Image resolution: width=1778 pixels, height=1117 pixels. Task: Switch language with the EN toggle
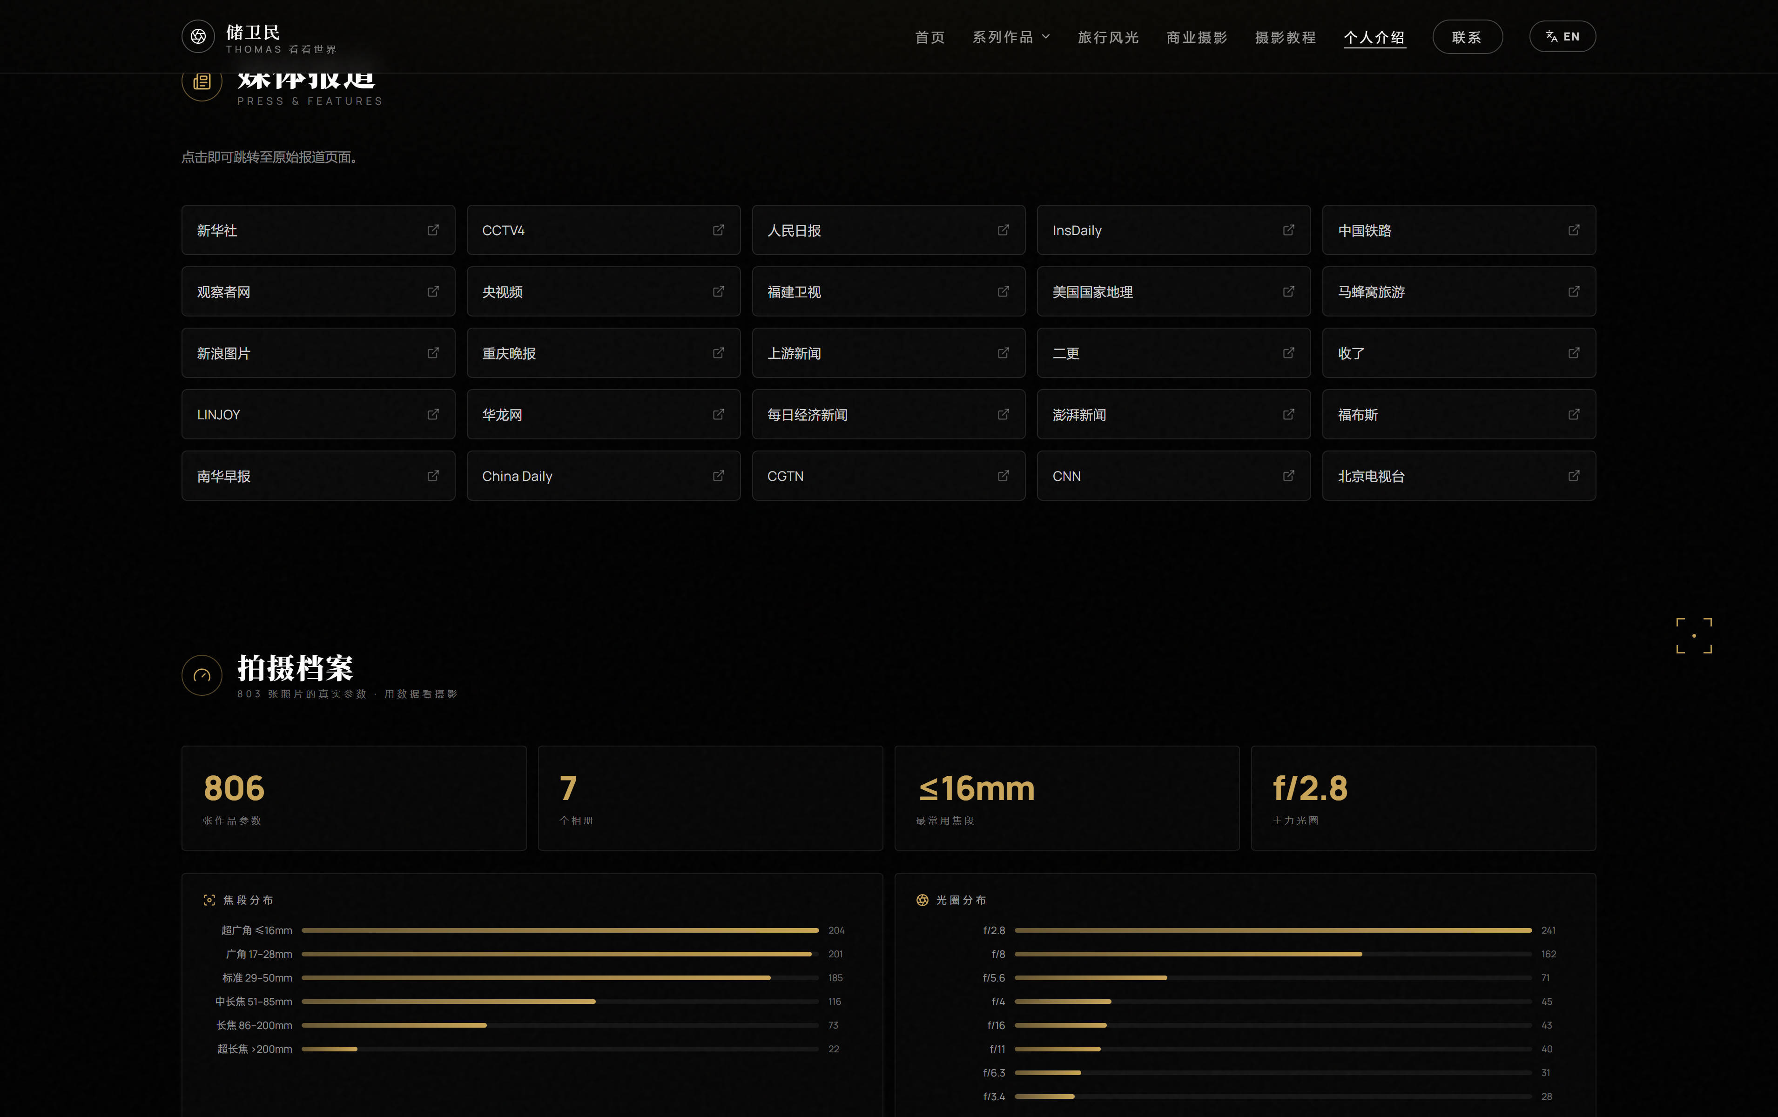[x=1562, y=37]
